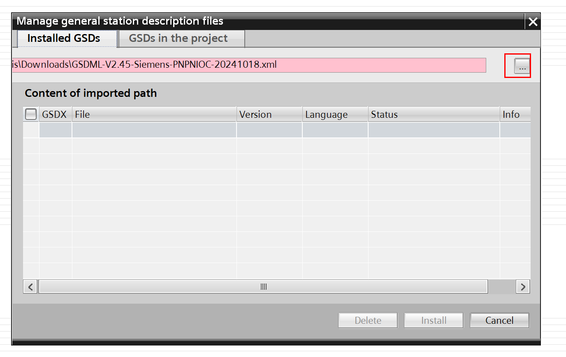Click the Version column header
The width and height of the screenshot is (566, 357).
tap(269, 114)
